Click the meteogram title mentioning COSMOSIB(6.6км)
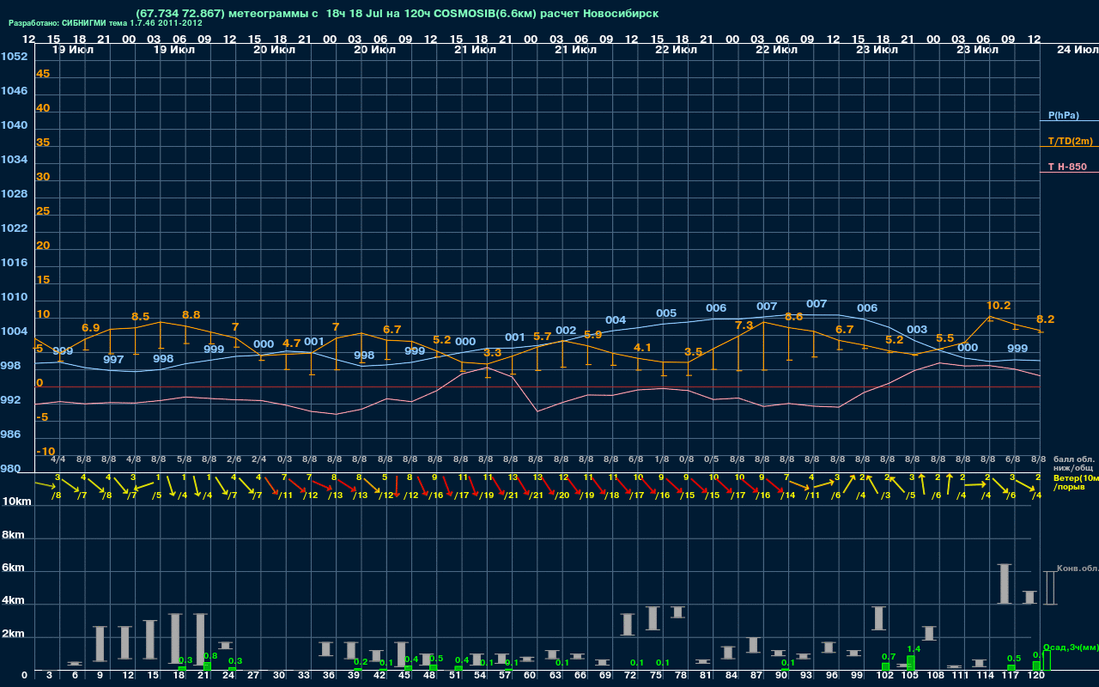 pyautogui.click(x=399, y=13)
